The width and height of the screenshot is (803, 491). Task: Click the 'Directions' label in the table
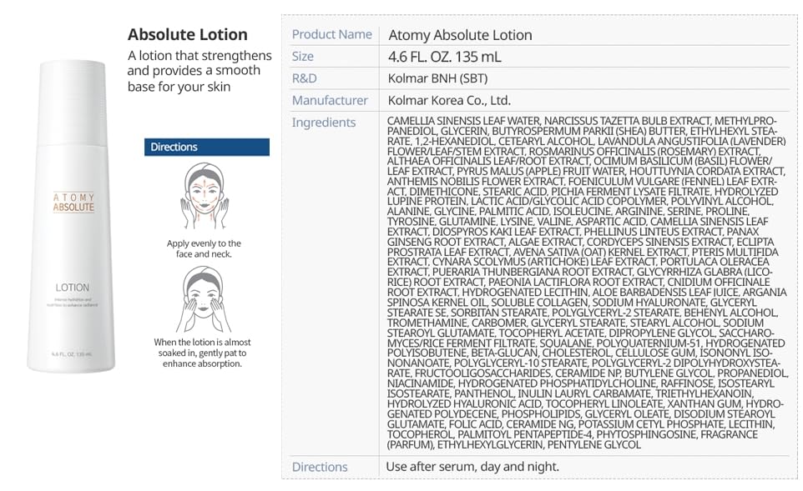[x=320, y=467]
